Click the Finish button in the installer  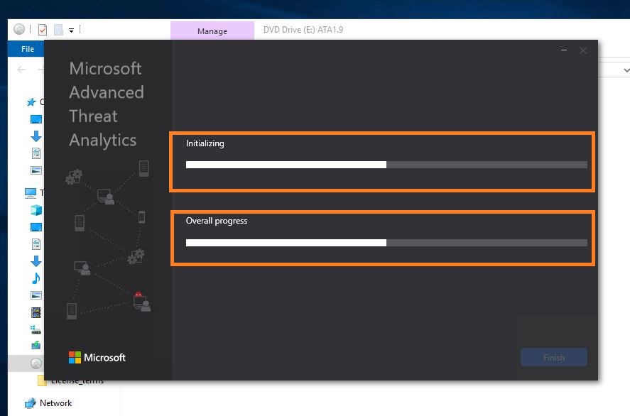click(554, 357)
